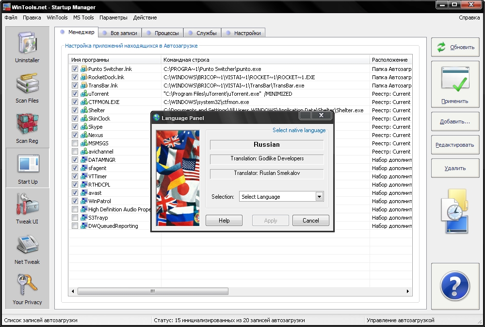Click the DWQueuedReporting entry icon
The width and height of the screenshot is (485, 327).
(x=84, y=226)
